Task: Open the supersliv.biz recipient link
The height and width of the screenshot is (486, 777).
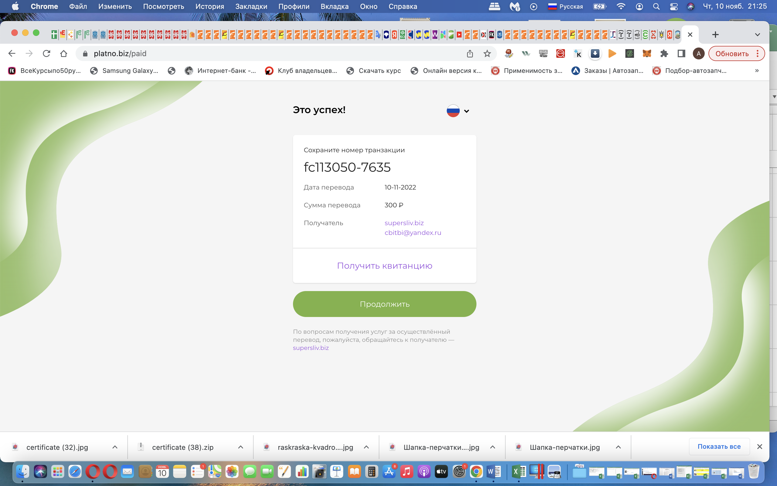Action: (404, 223)
